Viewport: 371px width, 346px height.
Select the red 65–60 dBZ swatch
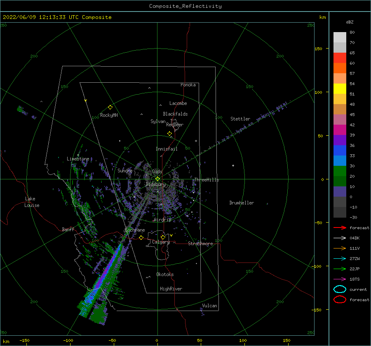[340, 58]
